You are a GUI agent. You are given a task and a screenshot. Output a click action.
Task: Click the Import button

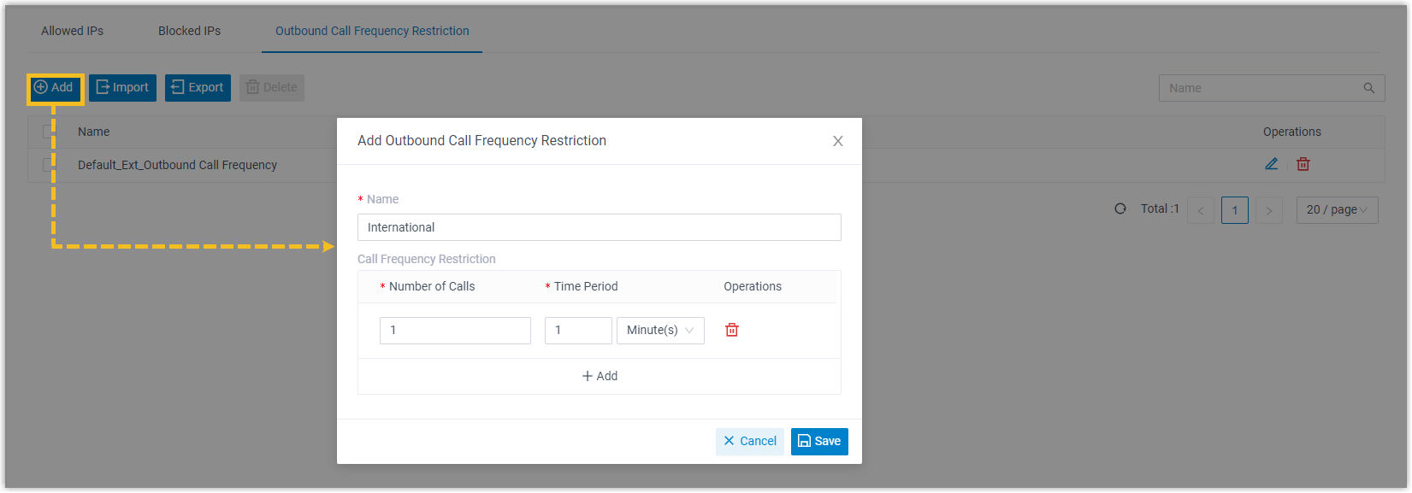point(122,87)
